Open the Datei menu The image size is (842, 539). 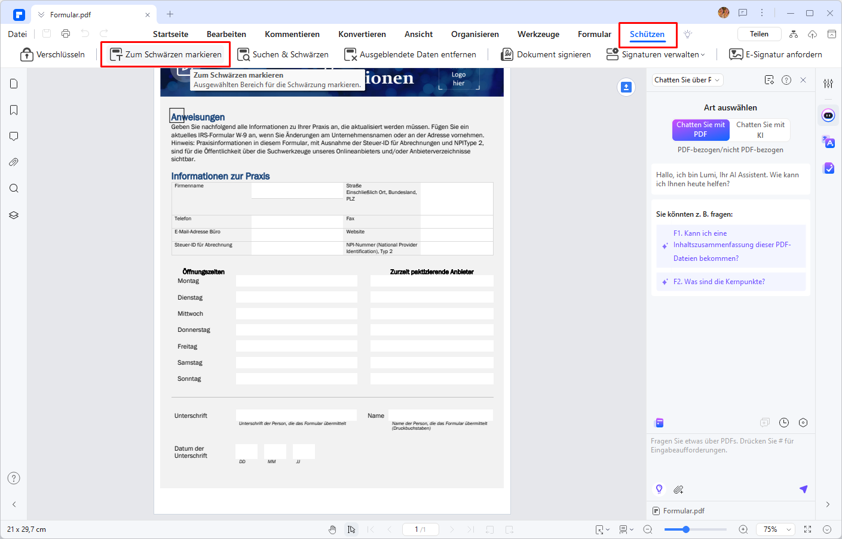tap(17, 34)
